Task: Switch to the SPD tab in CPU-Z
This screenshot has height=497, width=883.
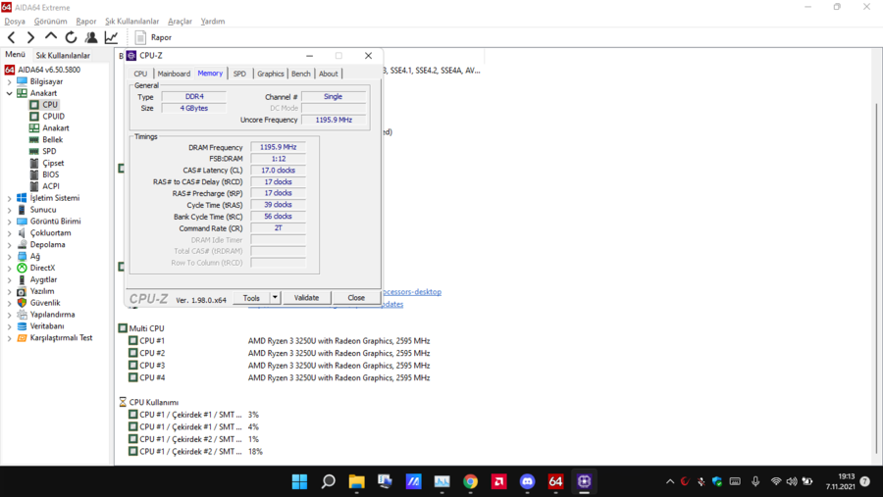Action: (239, 74)
